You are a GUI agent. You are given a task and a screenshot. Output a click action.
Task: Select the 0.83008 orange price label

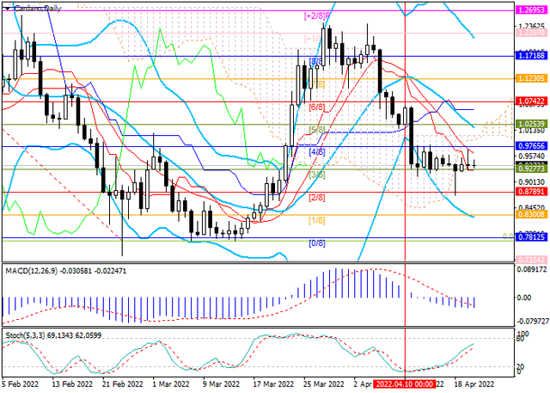531,214
